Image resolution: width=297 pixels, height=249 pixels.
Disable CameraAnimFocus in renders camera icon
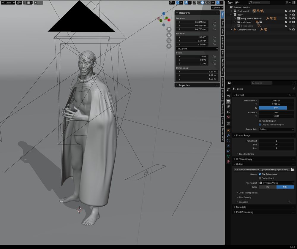coord(293,29)
